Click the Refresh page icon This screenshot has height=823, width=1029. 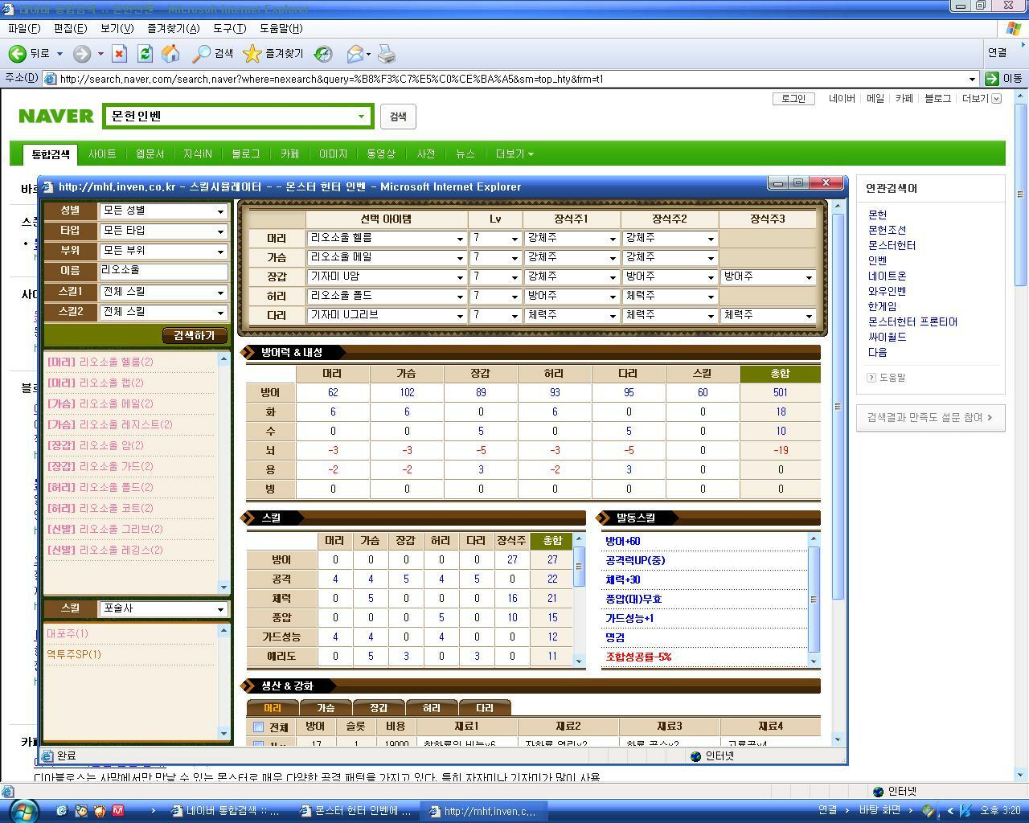pos(145,54)
